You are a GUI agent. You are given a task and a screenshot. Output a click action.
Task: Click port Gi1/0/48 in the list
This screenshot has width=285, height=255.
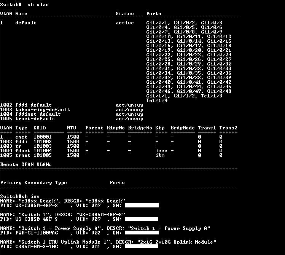pyautogui.click(x=219, y=91)
